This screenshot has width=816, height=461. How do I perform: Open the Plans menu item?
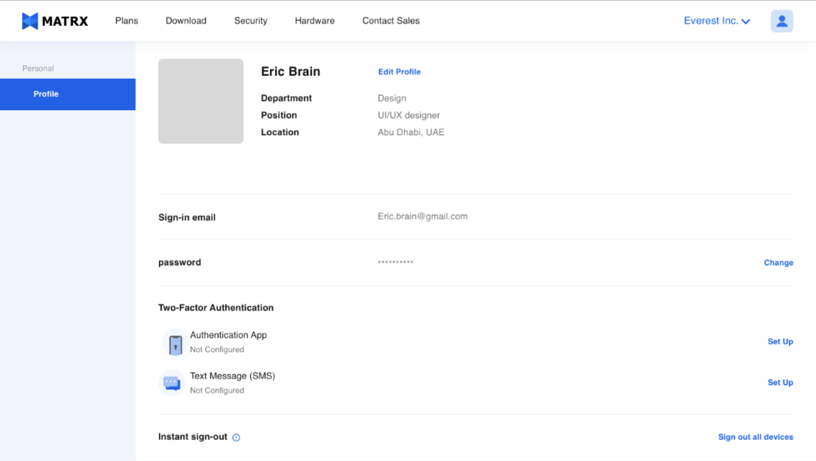[127, 21]
